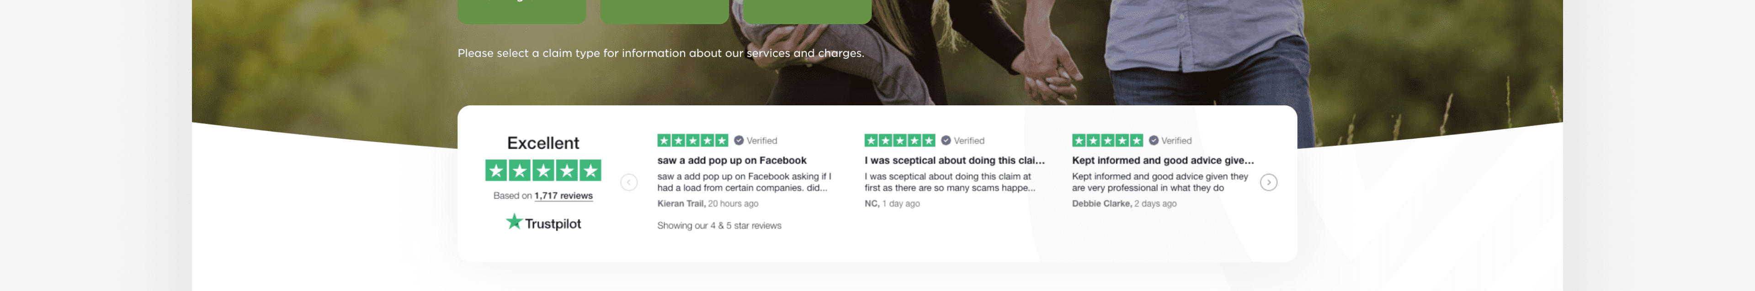This screenshot has width=1755, height=291.
Task: Click the 'Excellent' rating heading
Action: [543, 143]
